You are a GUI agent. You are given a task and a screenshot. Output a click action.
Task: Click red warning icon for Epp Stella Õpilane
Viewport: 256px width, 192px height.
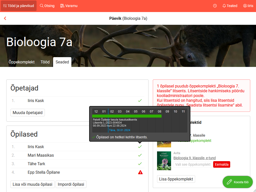[140, 172]
